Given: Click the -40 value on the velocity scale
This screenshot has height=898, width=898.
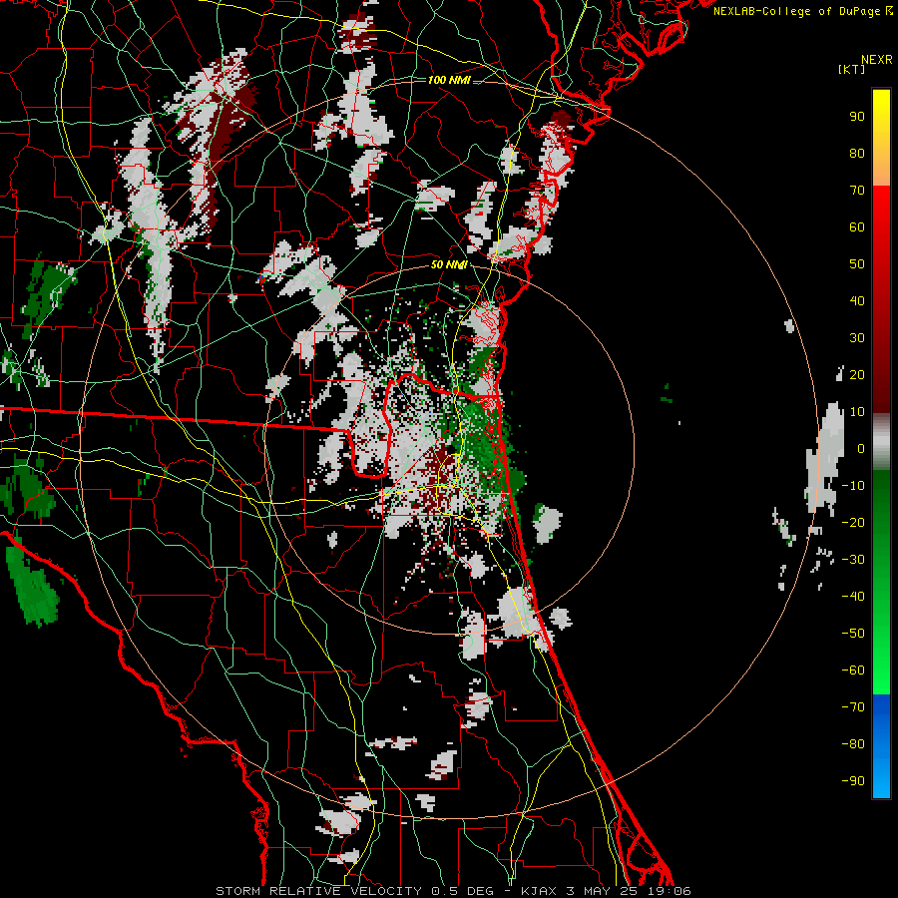Looking at the screenshot, I should pos(853,597).
